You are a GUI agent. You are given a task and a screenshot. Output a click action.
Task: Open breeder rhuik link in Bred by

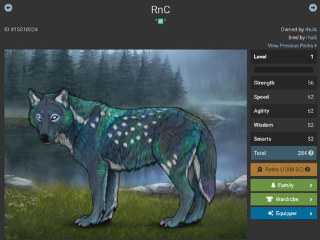[311, 38]
